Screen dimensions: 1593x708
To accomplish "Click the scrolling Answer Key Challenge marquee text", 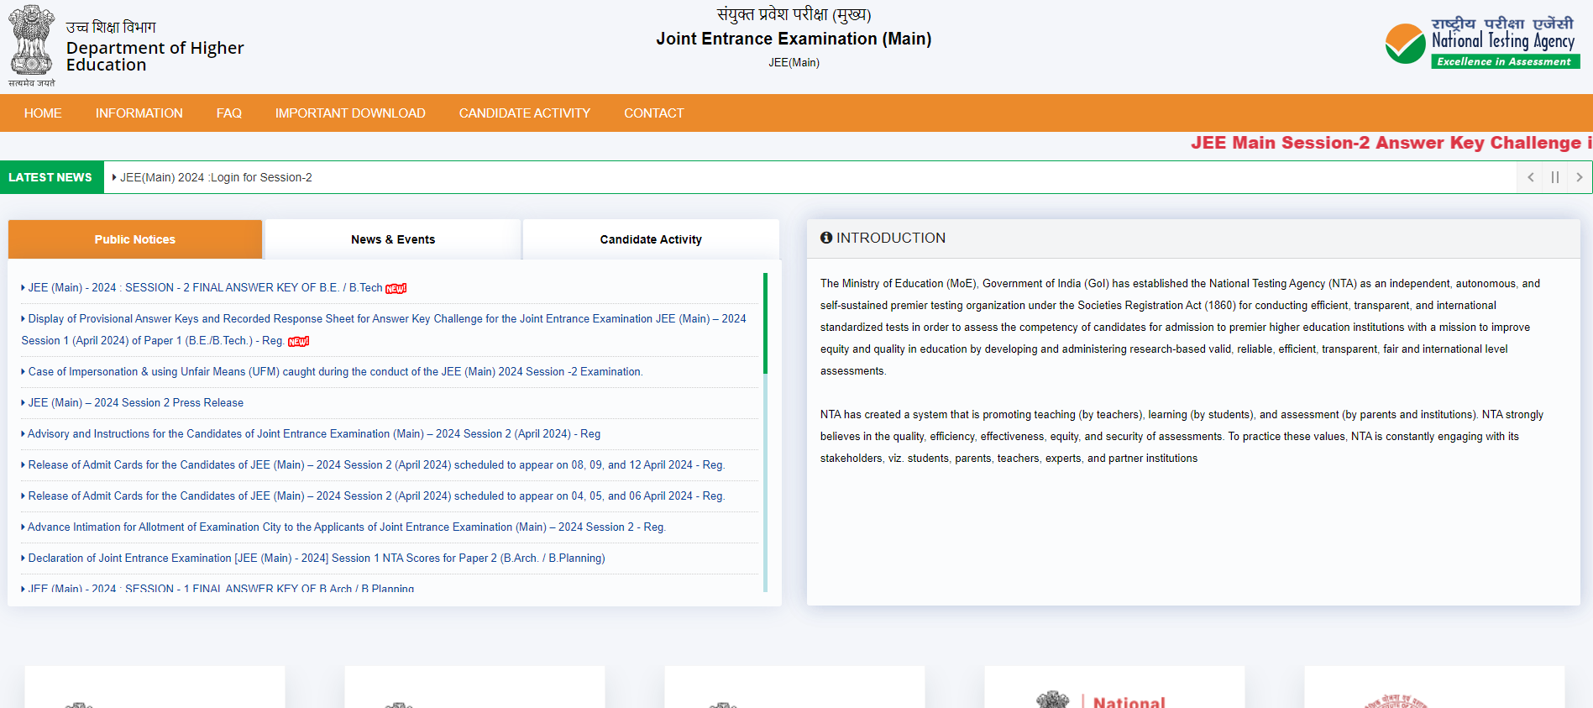I will click(x=1391, y=143).
